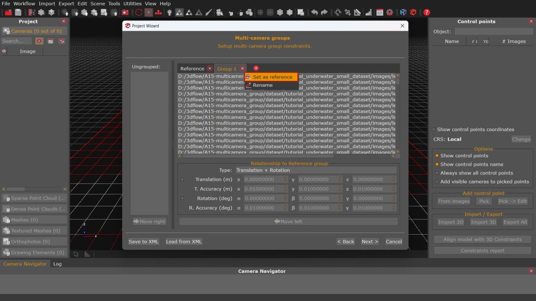
Task: Choose Set as reference from context menu
Action: [272, 77]
